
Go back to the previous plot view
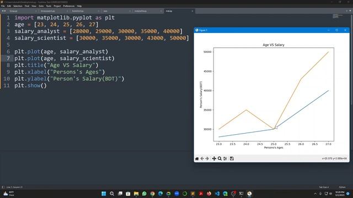coord(202,159)
